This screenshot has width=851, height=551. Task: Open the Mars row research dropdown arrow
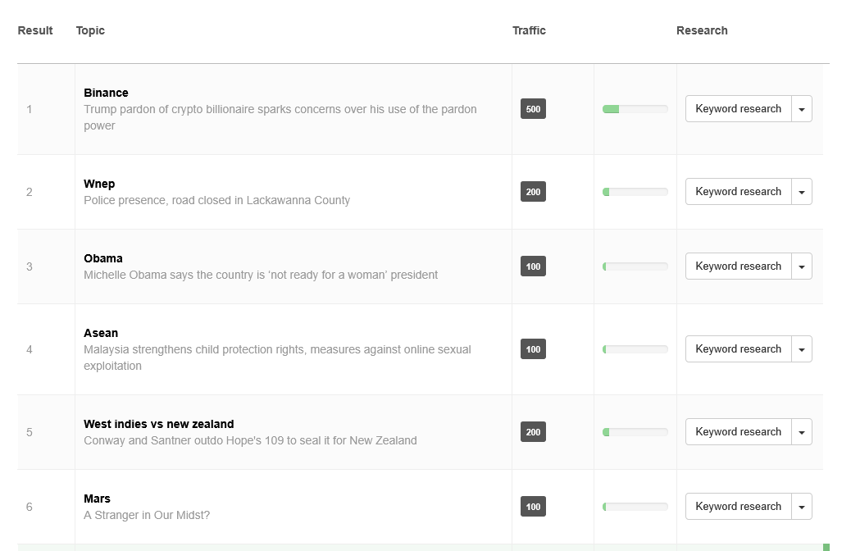click(x=802, y=507)
